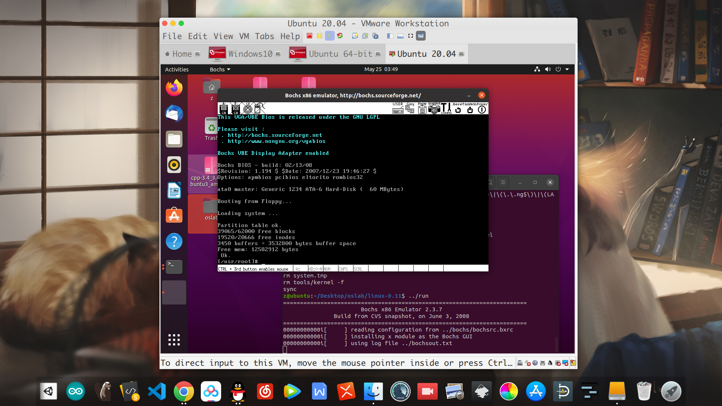
Task: Open the Bochs CONFIG panel
Action: click(446, 109)
